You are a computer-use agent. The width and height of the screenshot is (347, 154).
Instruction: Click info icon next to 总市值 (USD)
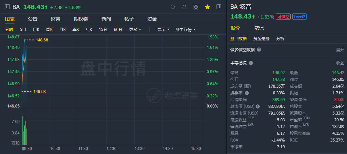tap(258, 106)
